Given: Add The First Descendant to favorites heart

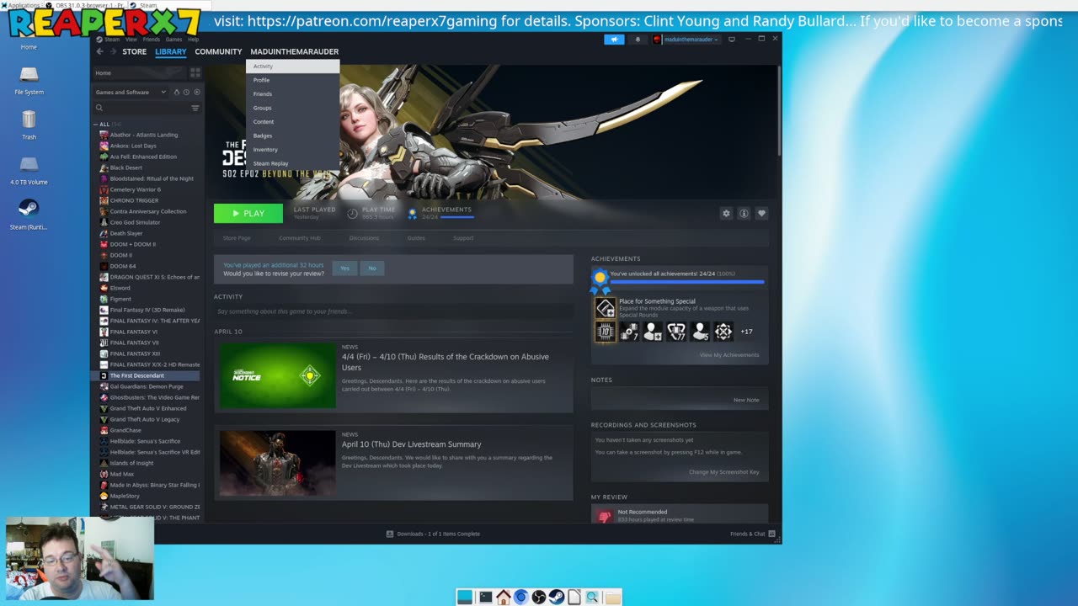Looking at the screenshot, I should (761, 214).
